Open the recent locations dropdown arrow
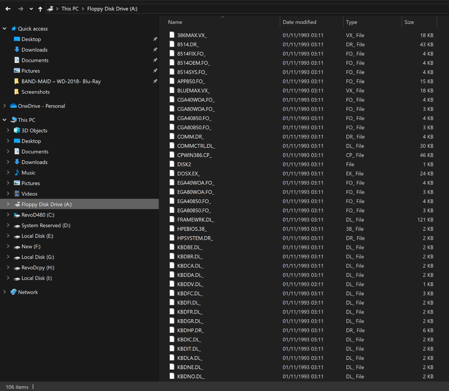 coord(31,9)
